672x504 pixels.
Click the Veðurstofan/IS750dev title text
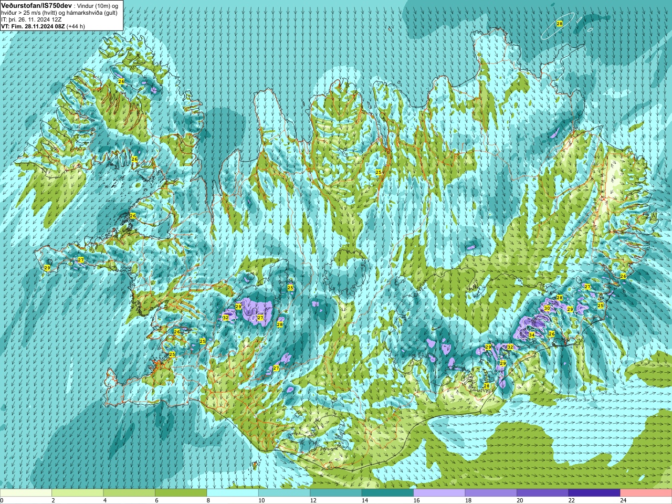coord(36,5)
